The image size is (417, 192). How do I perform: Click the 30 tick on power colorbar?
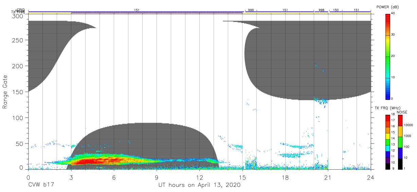click(x=394, y=35)
